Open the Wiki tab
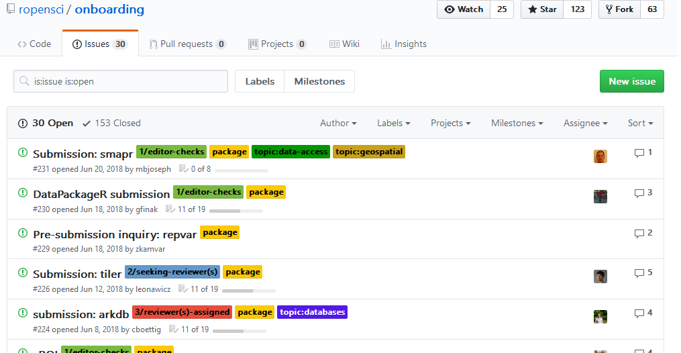 coord(344,44)
